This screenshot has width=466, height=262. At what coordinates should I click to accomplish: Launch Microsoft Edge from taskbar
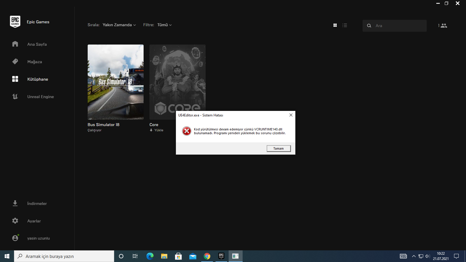pos(150,256)
